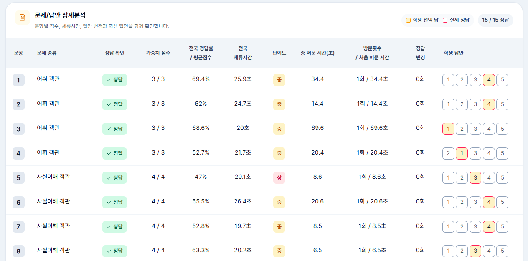This screenshot has height=261, width=528.
Task: Click the 총 머문 시간(초) column header
Action: 317,53
